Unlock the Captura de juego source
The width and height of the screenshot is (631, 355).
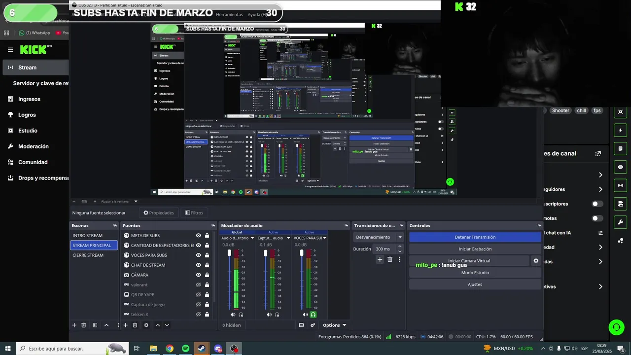tap(207, 304)
